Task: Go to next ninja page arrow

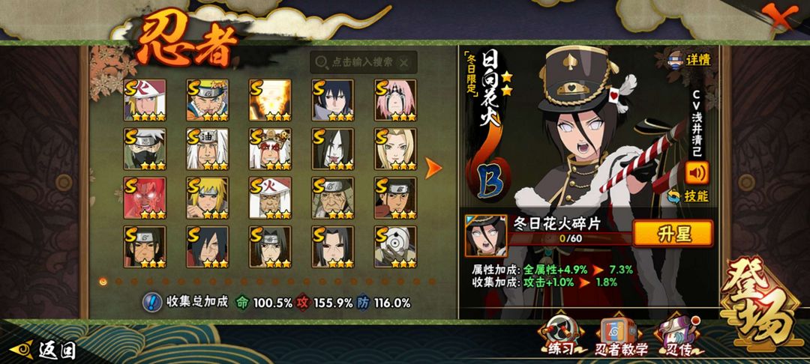Action: (x=433, y=168)
